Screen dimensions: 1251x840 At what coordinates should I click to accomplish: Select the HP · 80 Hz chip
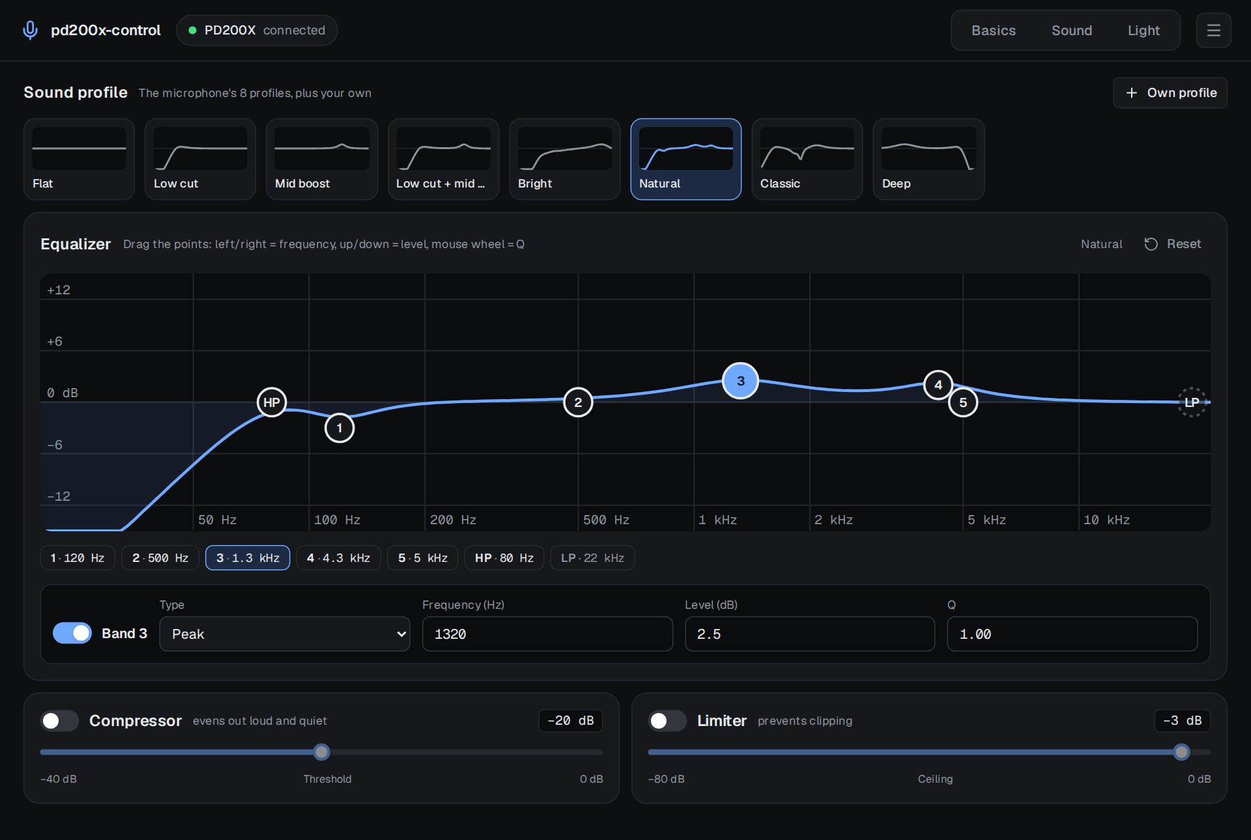pos(504,558)
